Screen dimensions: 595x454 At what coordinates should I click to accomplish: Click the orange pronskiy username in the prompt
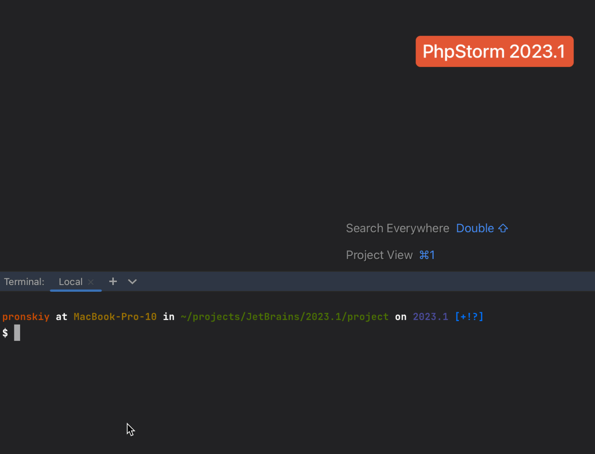coord(26,317)
